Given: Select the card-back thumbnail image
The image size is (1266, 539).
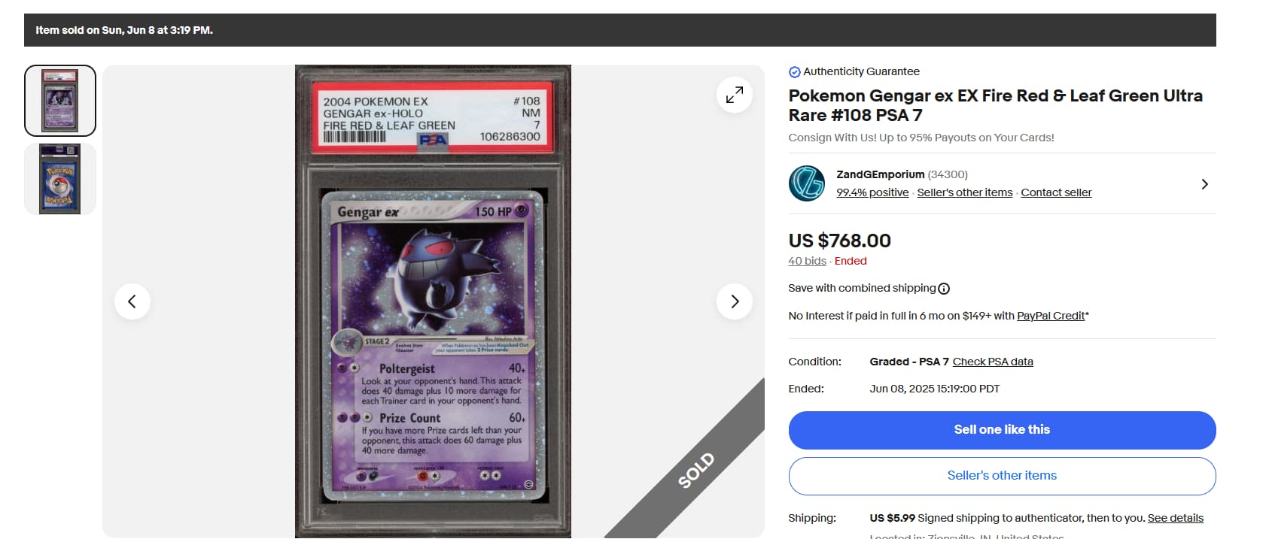Looking at the screenshot, I should tap(60, 179).
